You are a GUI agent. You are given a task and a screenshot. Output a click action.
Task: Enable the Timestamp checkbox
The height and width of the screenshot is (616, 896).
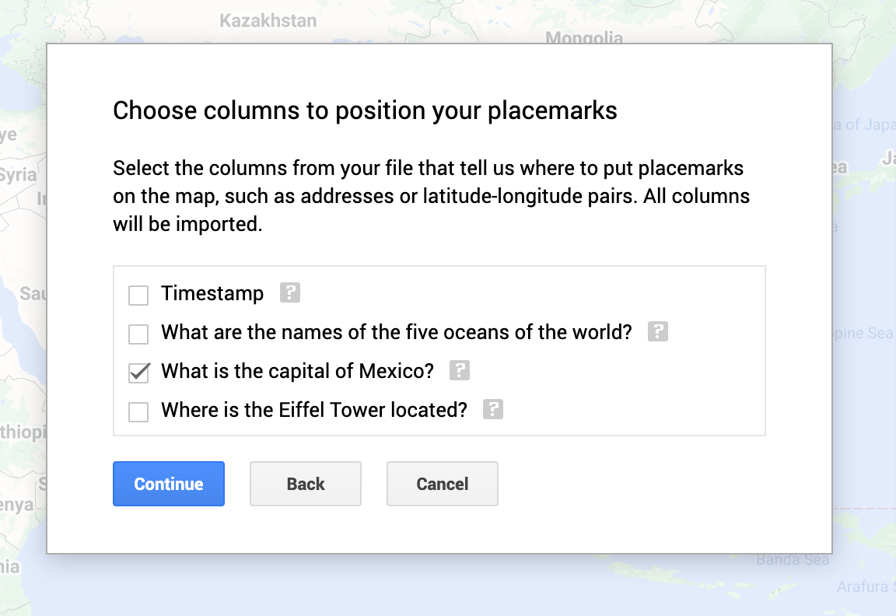[x=138, y=295]
